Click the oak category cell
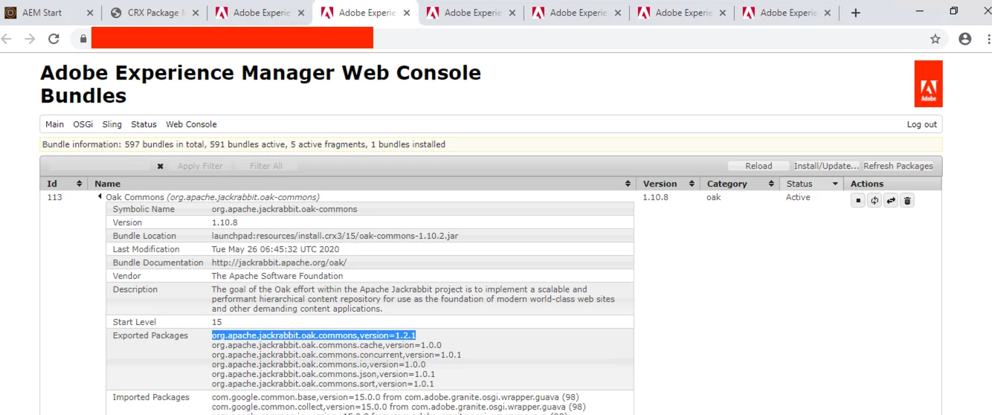This screenshot has width=992, height=415. coord(714,197)
